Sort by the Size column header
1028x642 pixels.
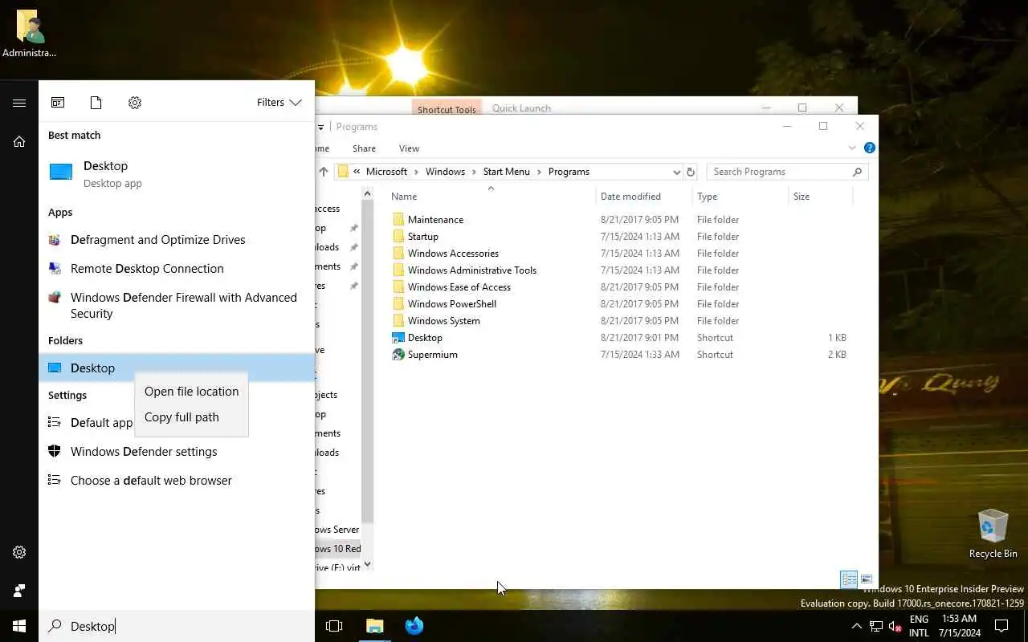pos(821,197)
